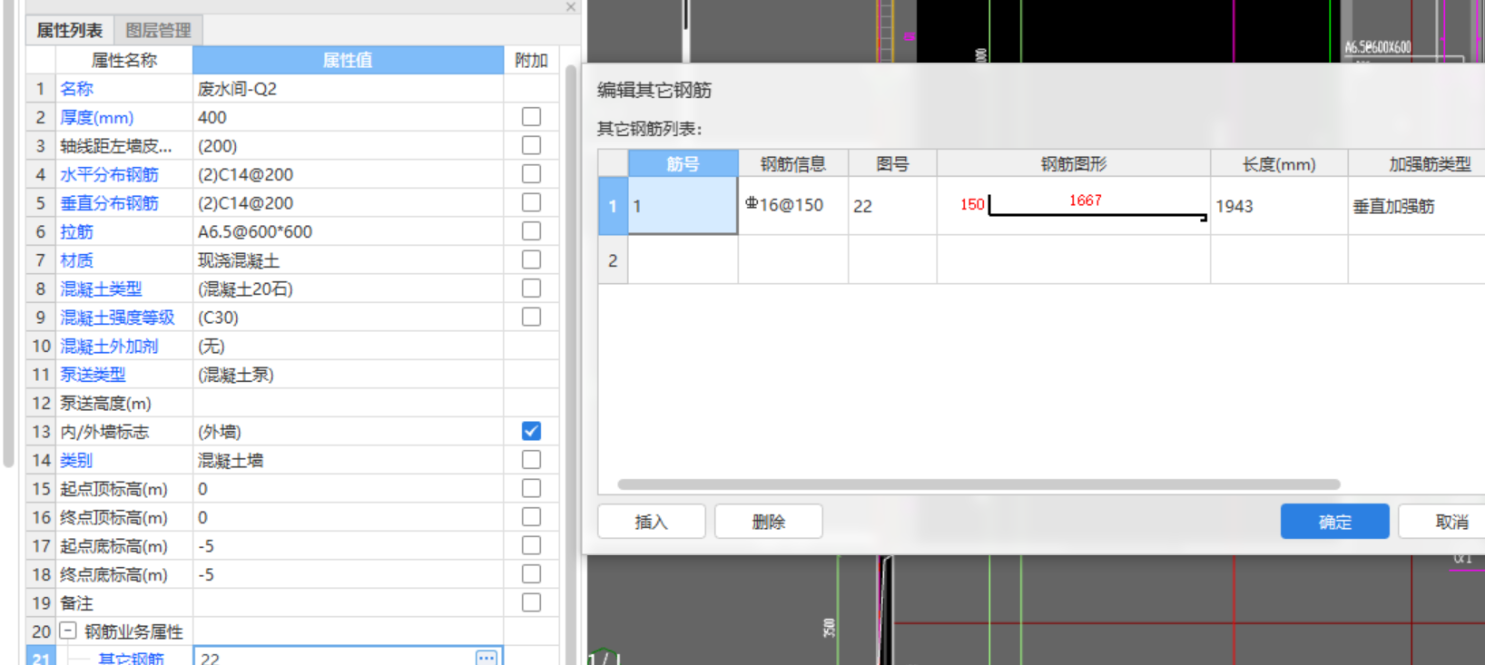Tick the 混凝土强度等级 additional checkbox
1485x665 pixels.
point(531,317)
